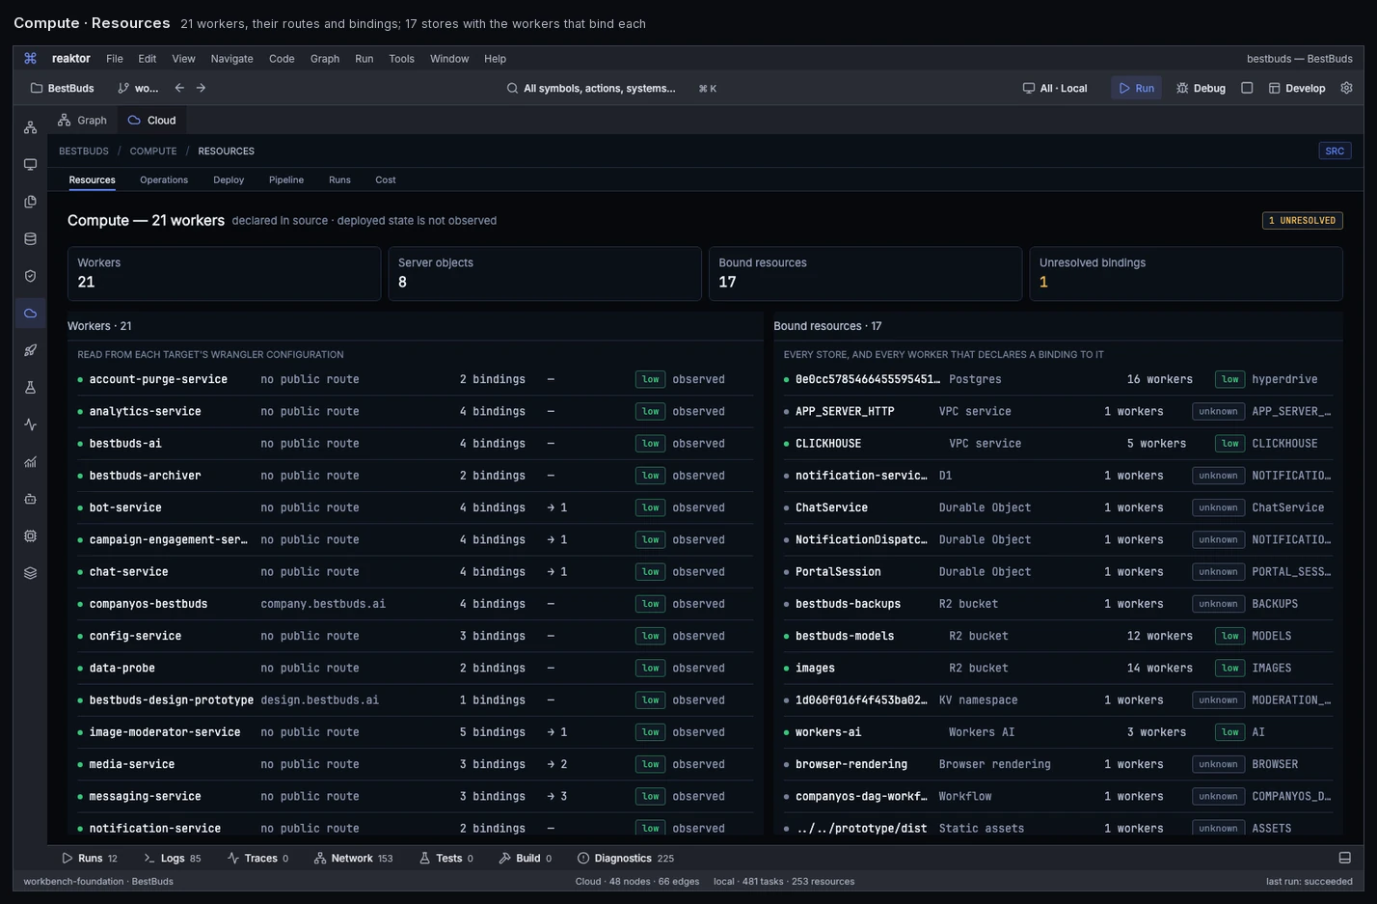Open the monitor sidebar icon

pos(30,165)
